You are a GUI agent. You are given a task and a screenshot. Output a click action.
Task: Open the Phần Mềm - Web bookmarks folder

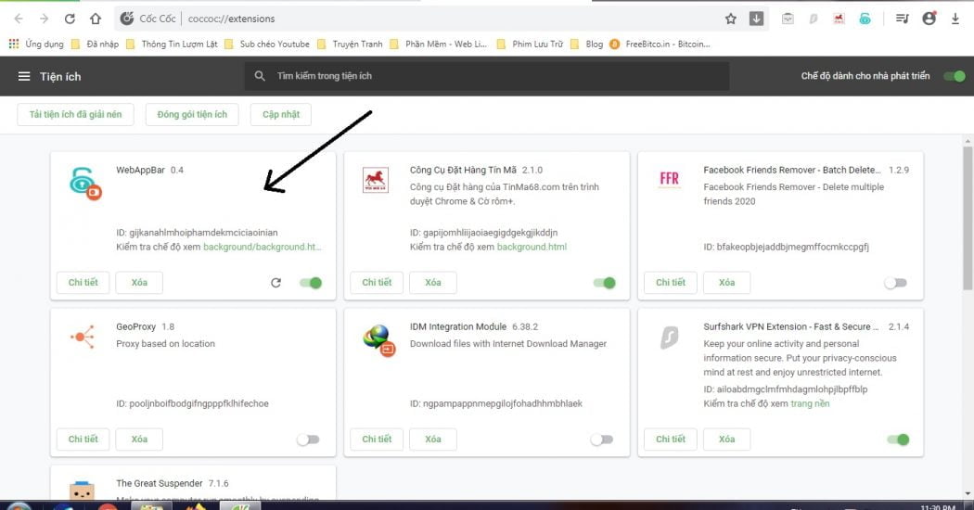point(439,45)
